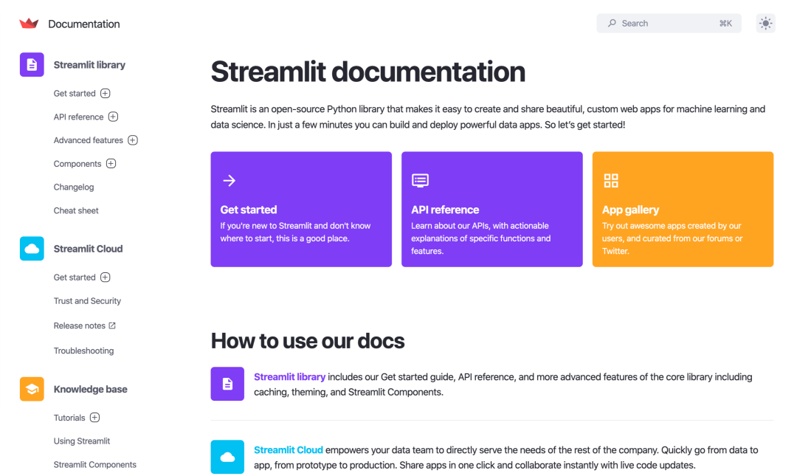Click the blue Streamlit Cloud sidebar icon
797x476 pixels.
(32, 249)
